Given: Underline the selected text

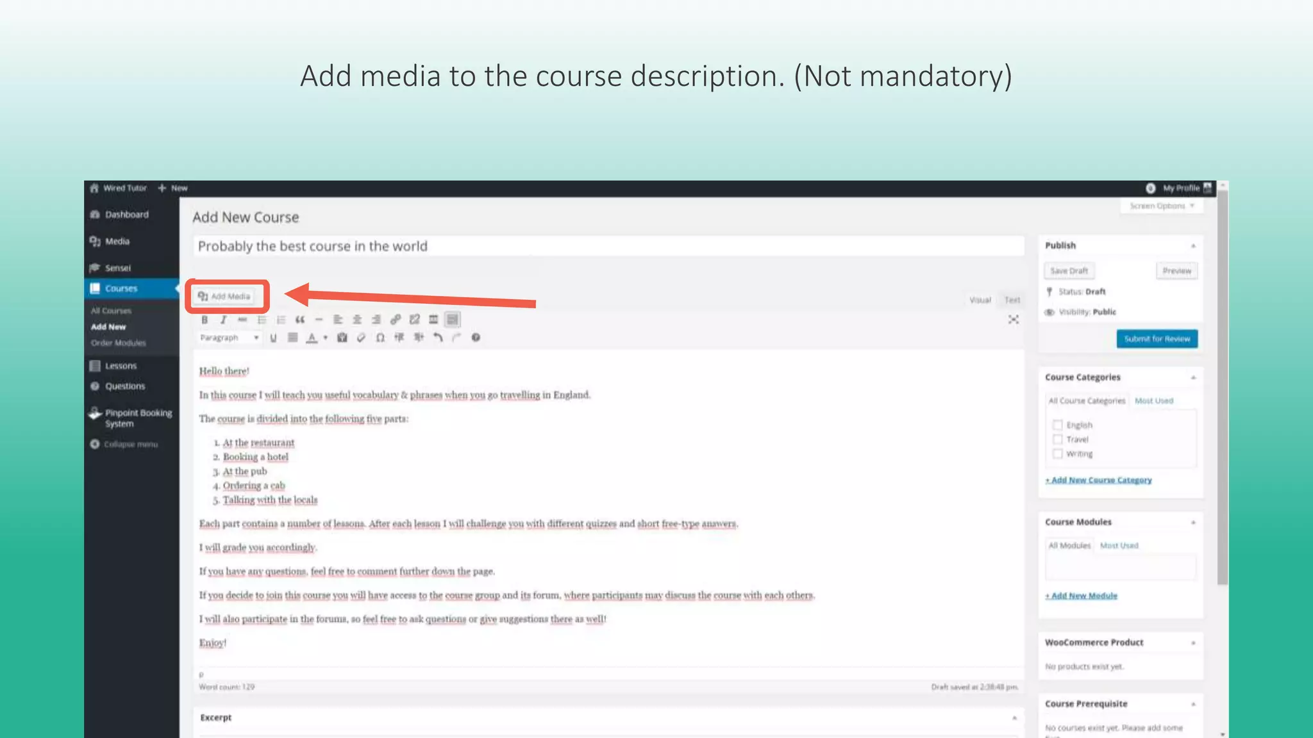Looking at the screenshot, I should click(x=273, y=338).
